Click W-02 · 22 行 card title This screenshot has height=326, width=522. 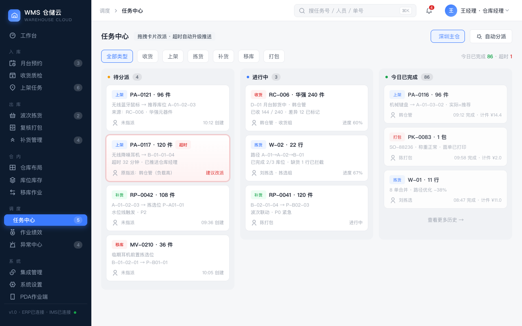point(286,145)
